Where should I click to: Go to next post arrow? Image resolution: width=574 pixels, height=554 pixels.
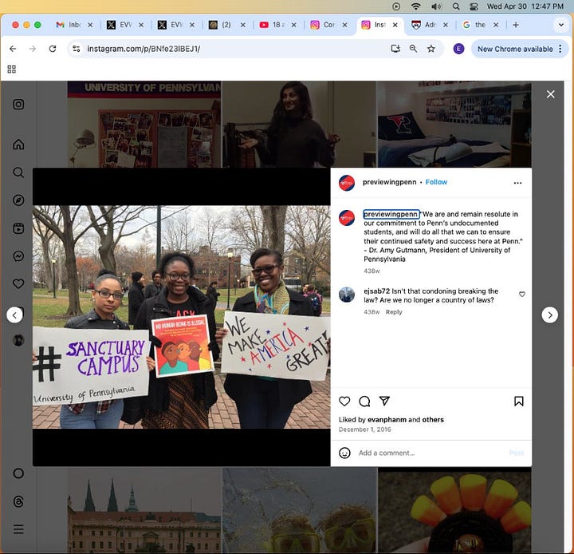click(x=549, y=315)
